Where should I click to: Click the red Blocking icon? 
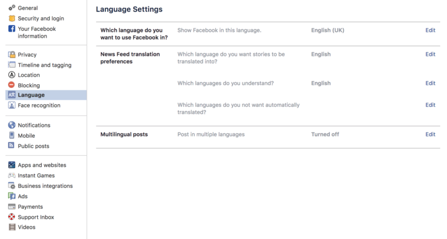click(x=12, y=85)
